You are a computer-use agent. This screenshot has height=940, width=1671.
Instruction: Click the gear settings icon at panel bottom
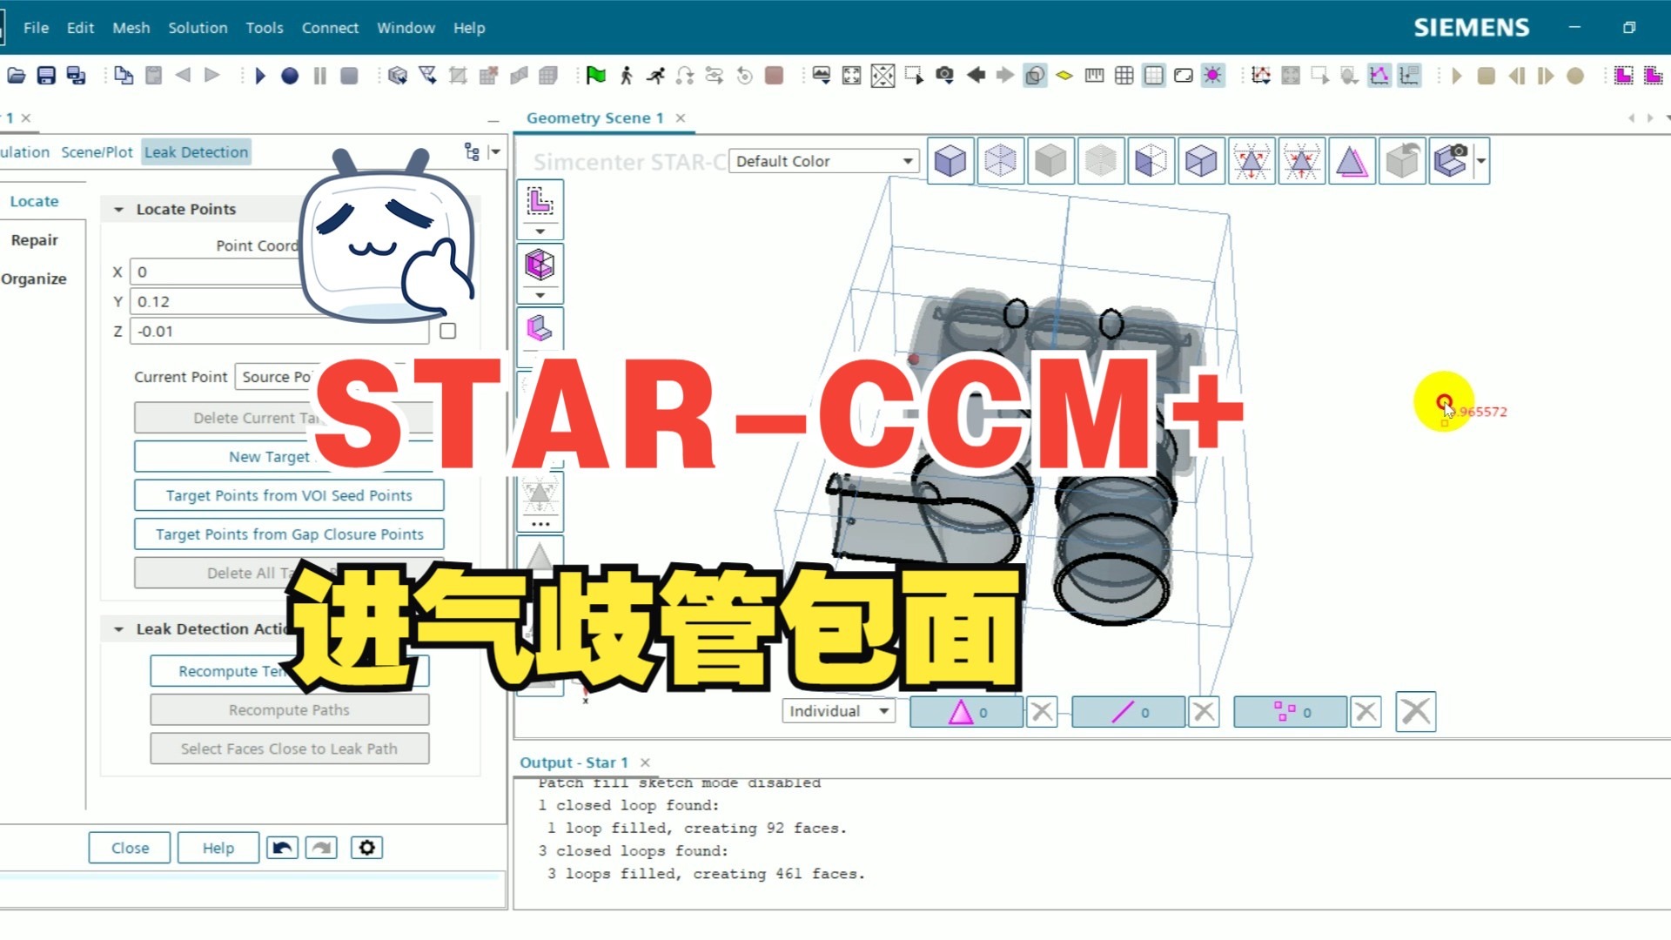[x=366, y=848]
